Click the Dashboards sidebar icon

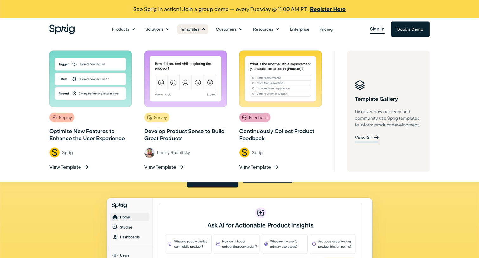(115, 237)
